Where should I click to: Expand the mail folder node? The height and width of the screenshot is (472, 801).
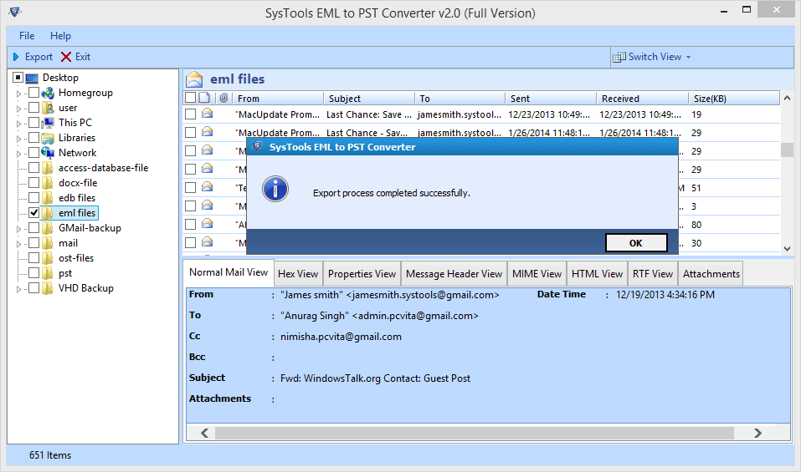tap(19, 244)
